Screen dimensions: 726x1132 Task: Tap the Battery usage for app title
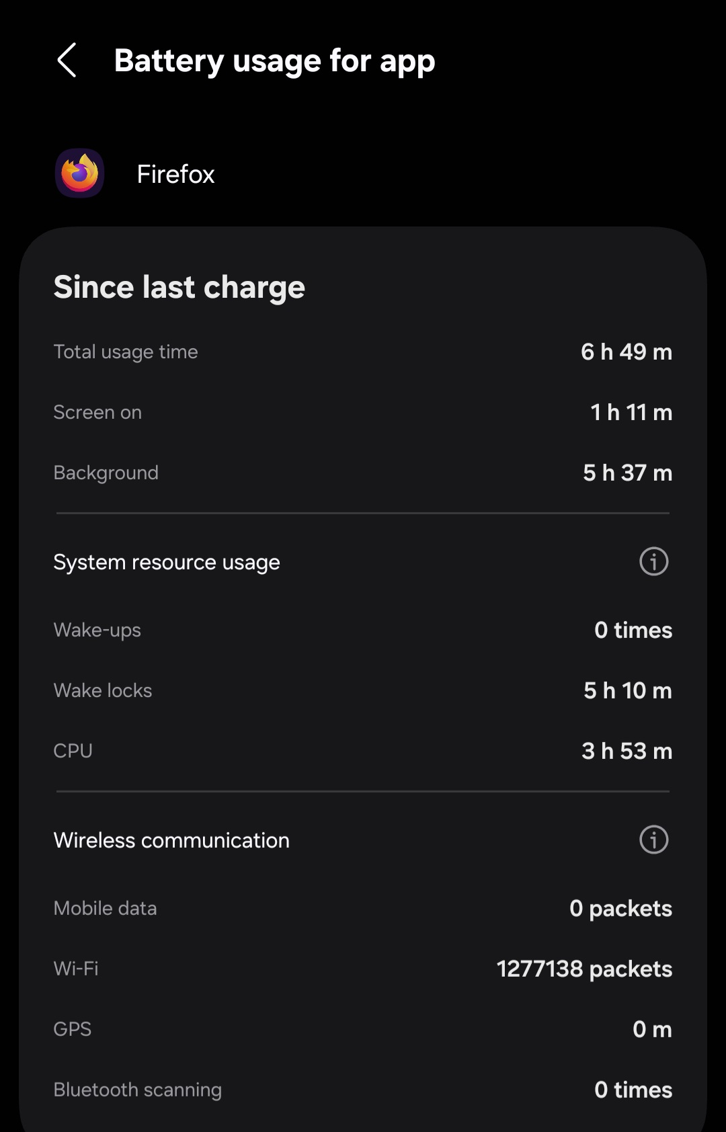274,60
